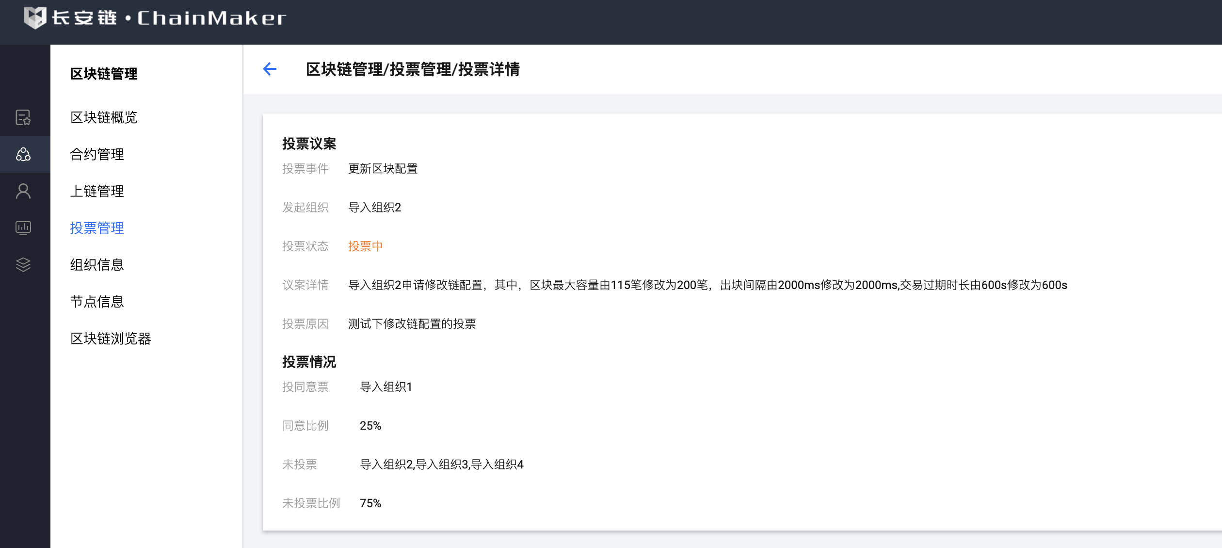
Task: Open the stacked layers icon in left rail
Action: 23,265
